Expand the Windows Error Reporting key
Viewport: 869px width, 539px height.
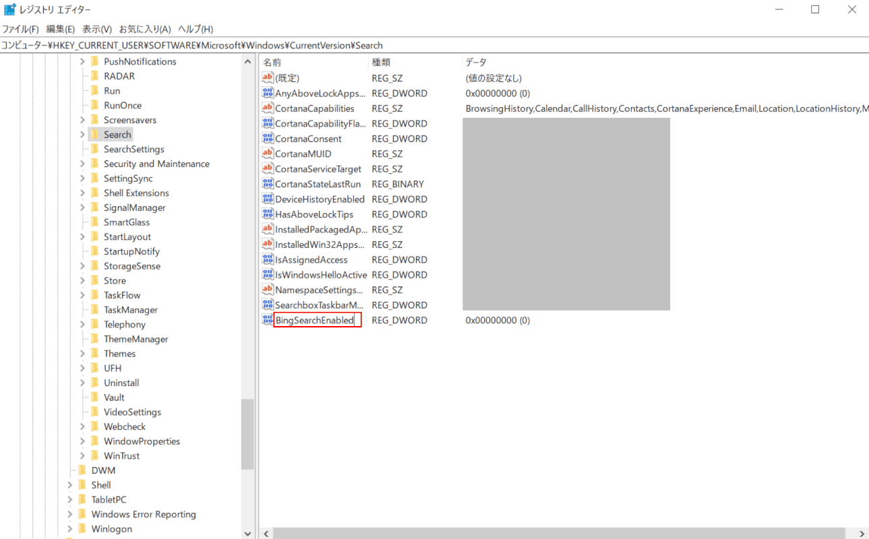pyautogui.click(x=70, y=514)
